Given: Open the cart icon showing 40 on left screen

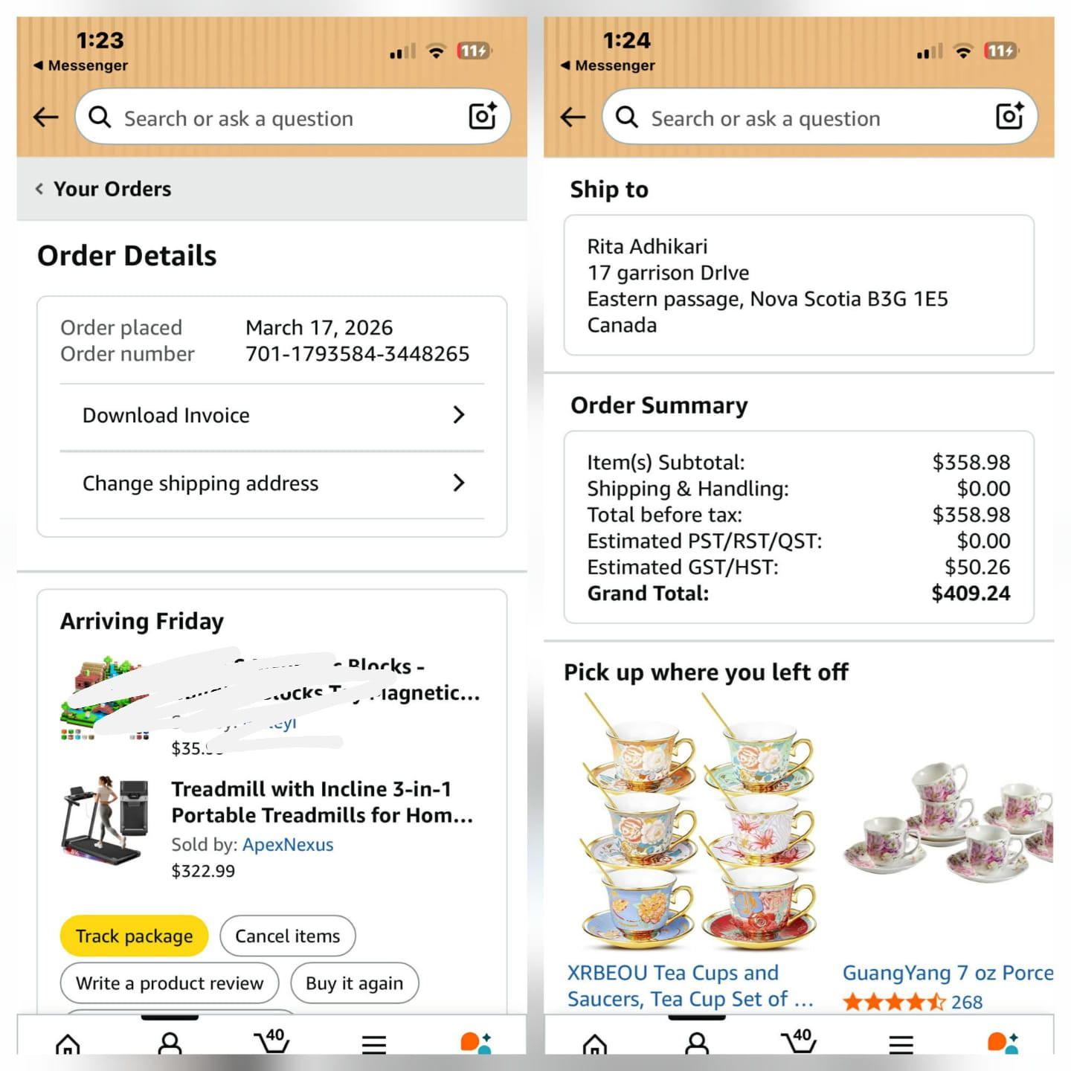Looking at the screenshot, I should click(x=271, y=1041).
